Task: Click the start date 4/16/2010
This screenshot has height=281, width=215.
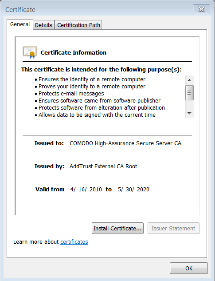Action: point(86,190)
